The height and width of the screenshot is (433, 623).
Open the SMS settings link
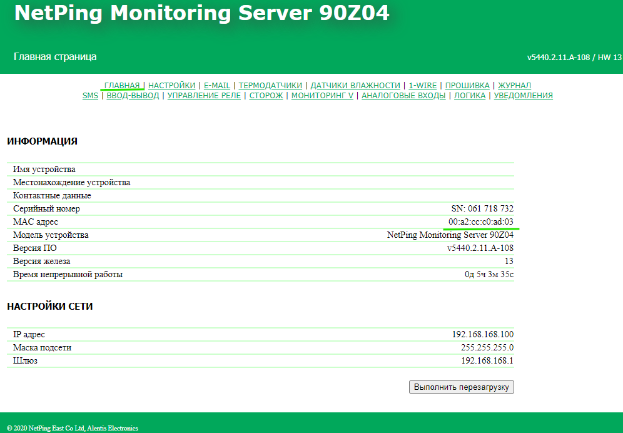coord(90,96)
